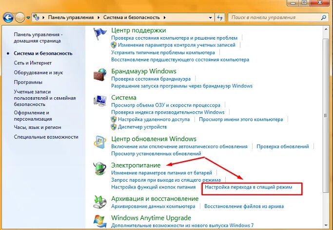The width and height of the screenshot is (333, 230).
Task: Click Проверка состояния брандмауэра
Action: 151,79
